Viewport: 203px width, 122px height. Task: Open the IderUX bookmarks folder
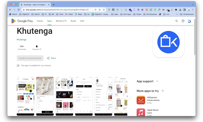pyautogui.click(x=36, y=14)
